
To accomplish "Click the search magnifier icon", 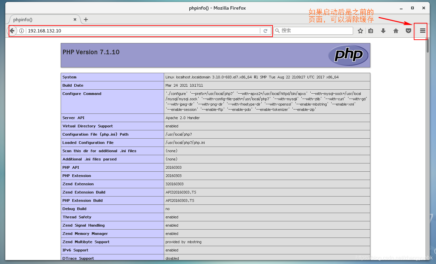I will [x=277, y=31].
